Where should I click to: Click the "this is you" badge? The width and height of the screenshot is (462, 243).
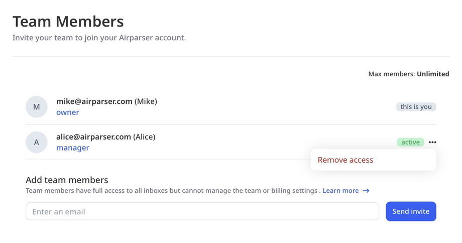click(x=416, y=107)
